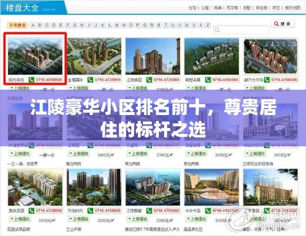This screenshot has height=236, width=306.
Task: Expand 上榜理由 next to 3350元/㎡
Action: coord(197,219)
